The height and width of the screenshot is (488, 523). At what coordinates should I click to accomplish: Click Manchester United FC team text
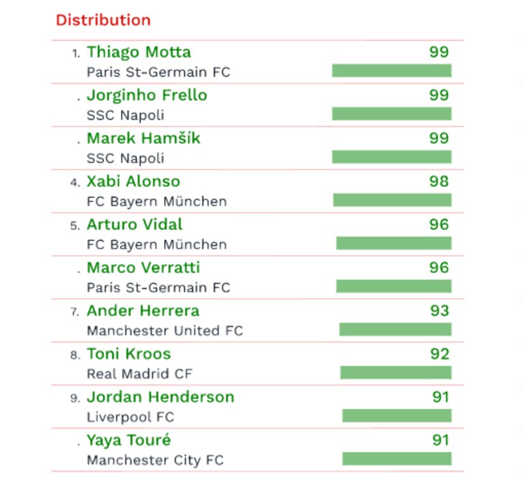click(165, 331)
